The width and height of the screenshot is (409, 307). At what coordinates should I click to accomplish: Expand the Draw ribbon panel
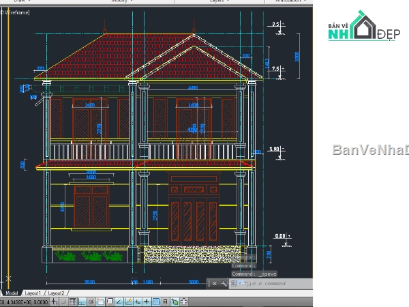click(21, 2)
